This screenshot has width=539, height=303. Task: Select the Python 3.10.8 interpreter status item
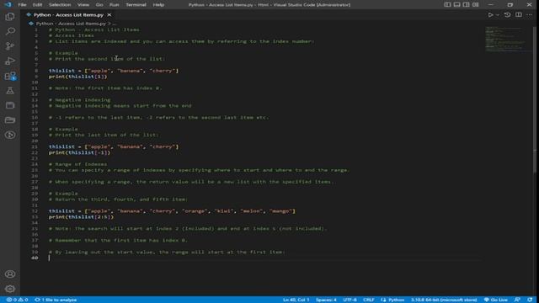pyautogui.click(x=444, y=300)
